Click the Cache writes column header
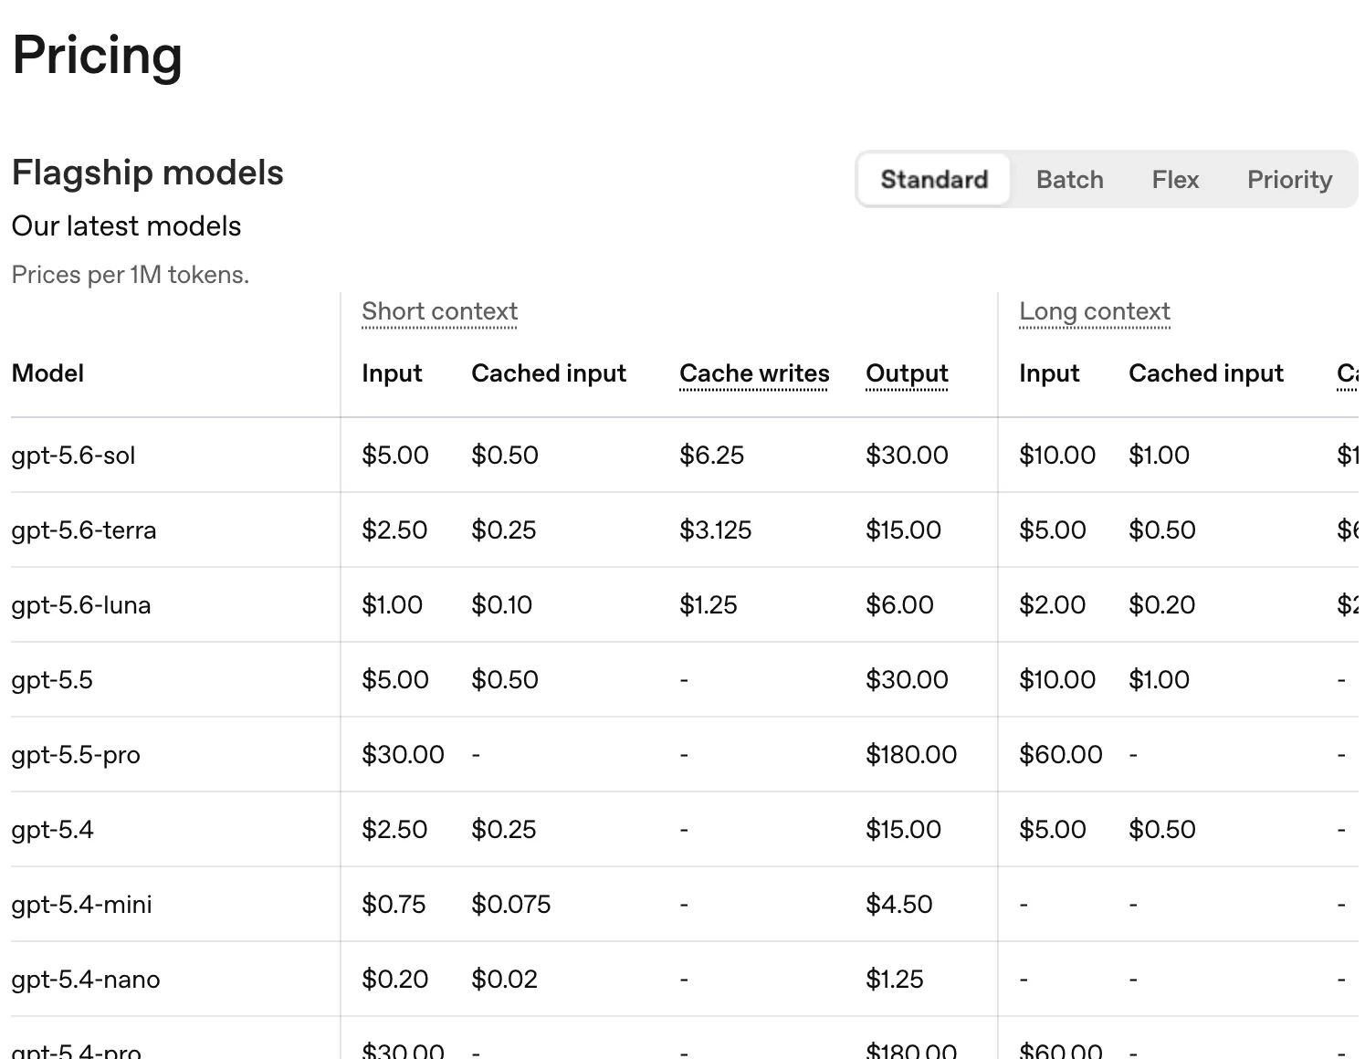This screenshot has height=1059, width=1365. point(754,373)
